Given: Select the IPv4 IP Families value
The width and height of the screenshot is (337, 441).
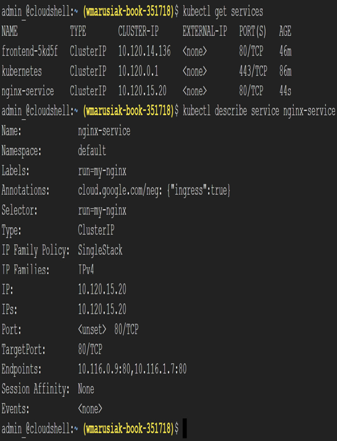Looking at the screenshot, I should (x=86, y=270).
